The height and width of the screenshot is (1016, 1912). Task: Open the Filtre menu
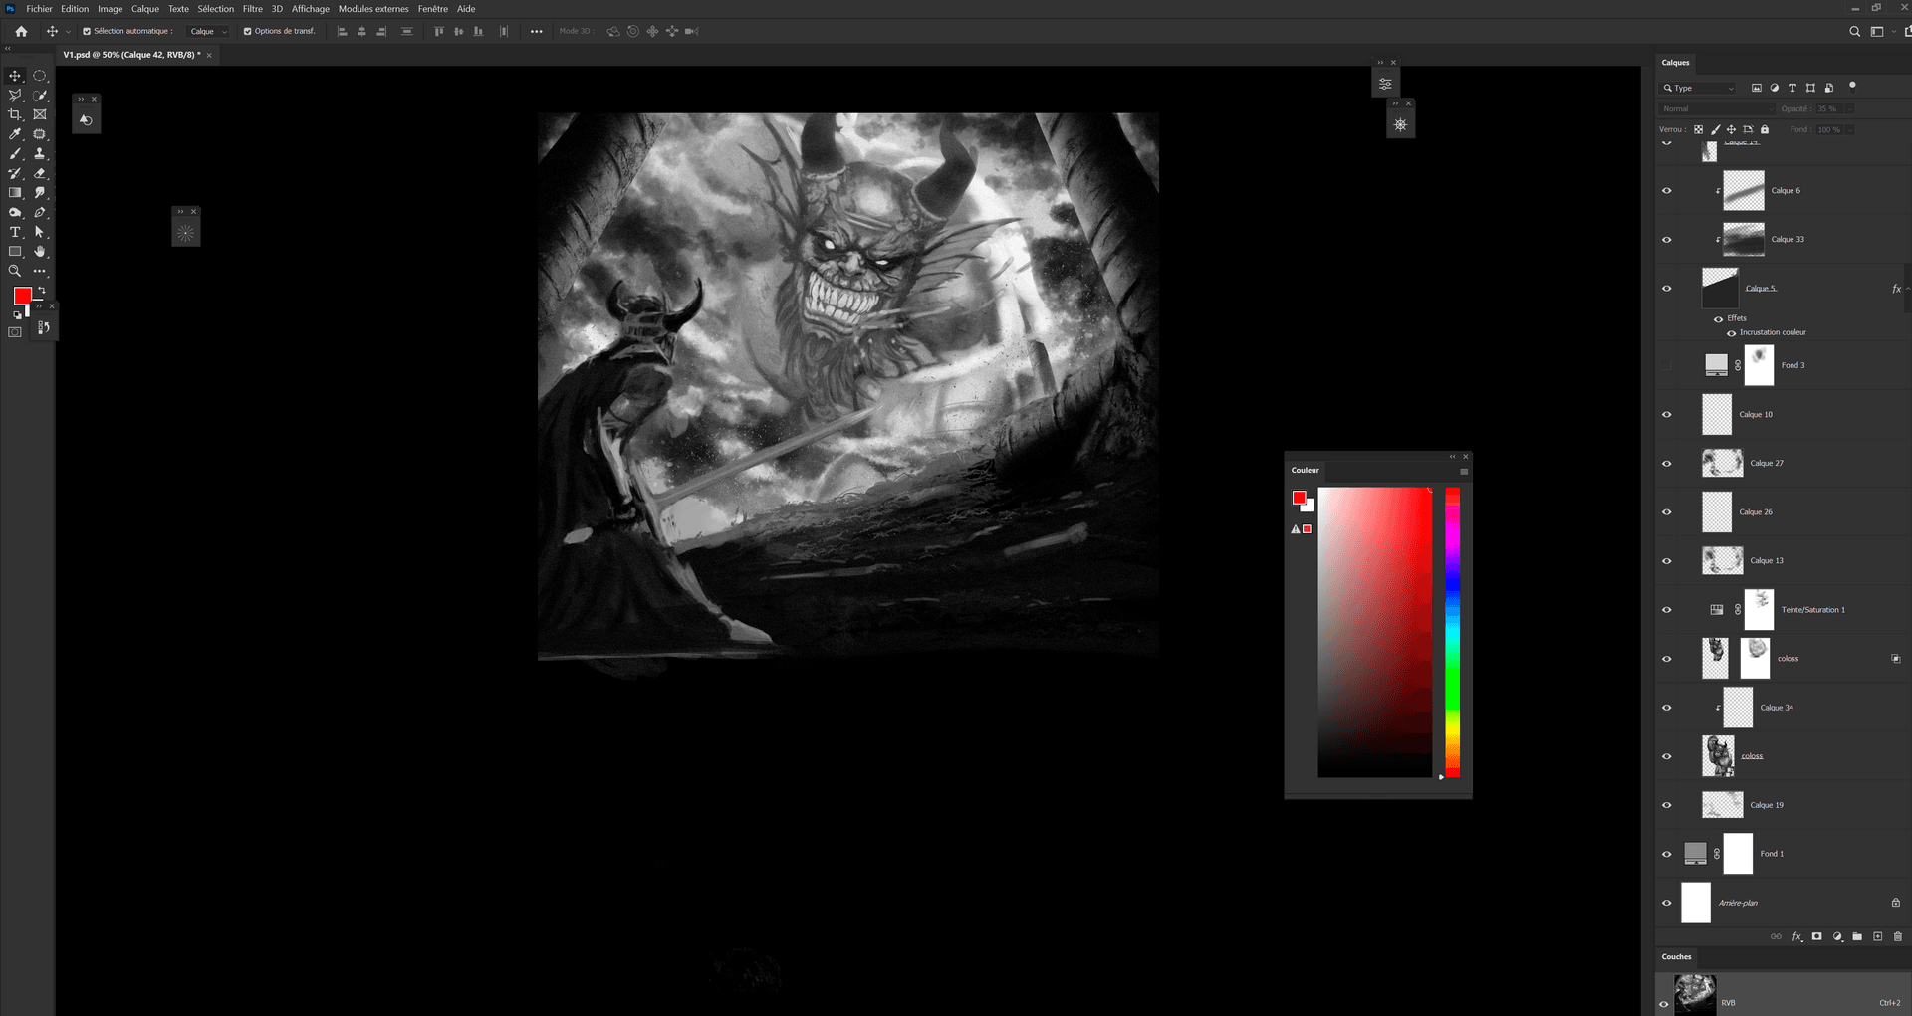coord(253,9)
